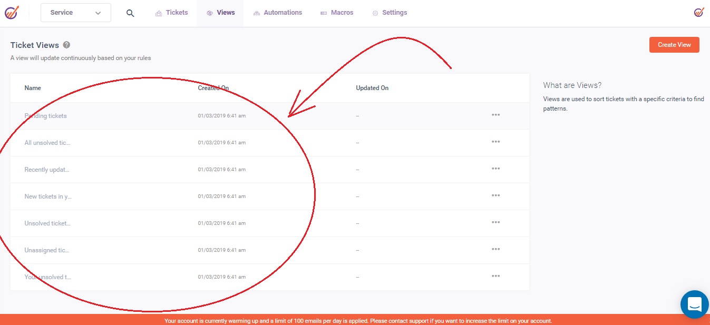Image resolution: width=710 pixels, height=325 pixels.
Task: Click the app logo in top-left corner
Action: coord(12,13)
